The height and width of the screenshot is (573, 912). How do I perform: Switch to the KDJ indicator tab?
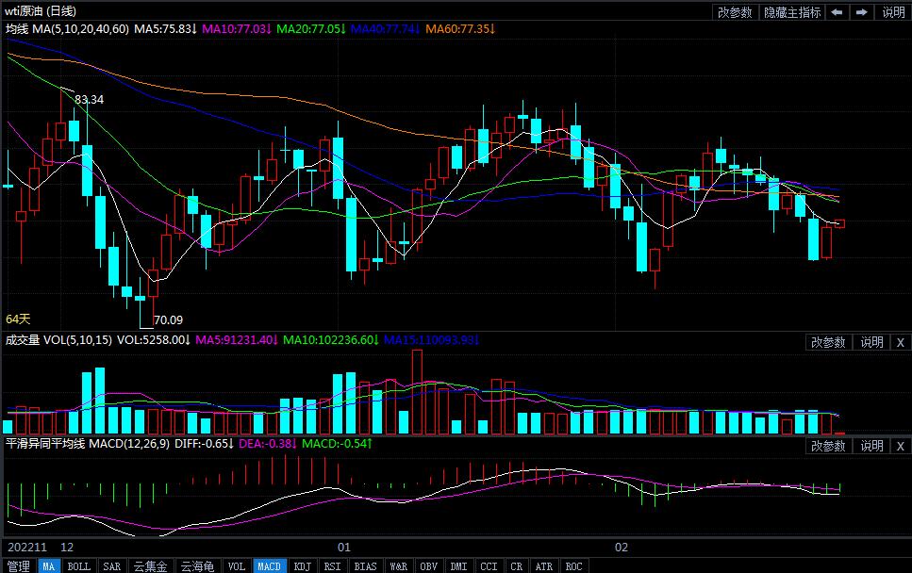click(x=302, y=566)
